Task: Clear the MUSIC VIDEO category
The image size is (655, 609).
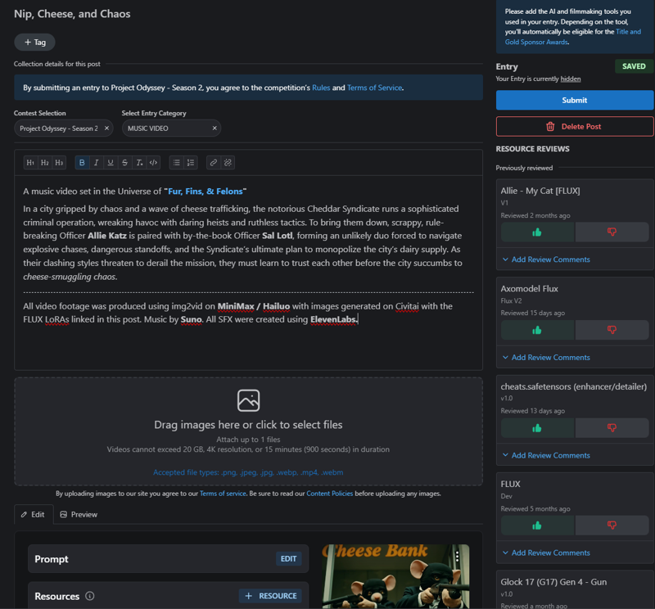Action: tap(215, 129)
